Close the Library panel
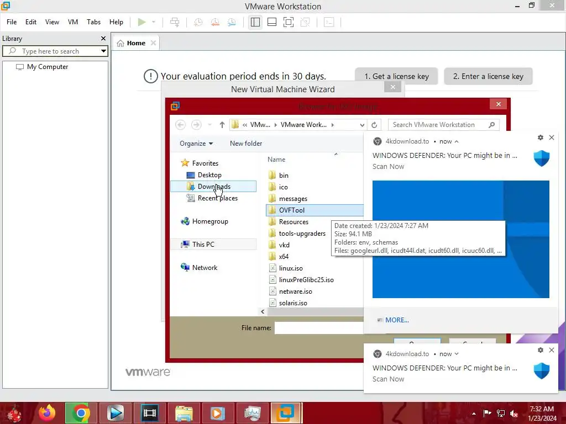The width and height of the screenshot is (566, 424). [103, 38]
